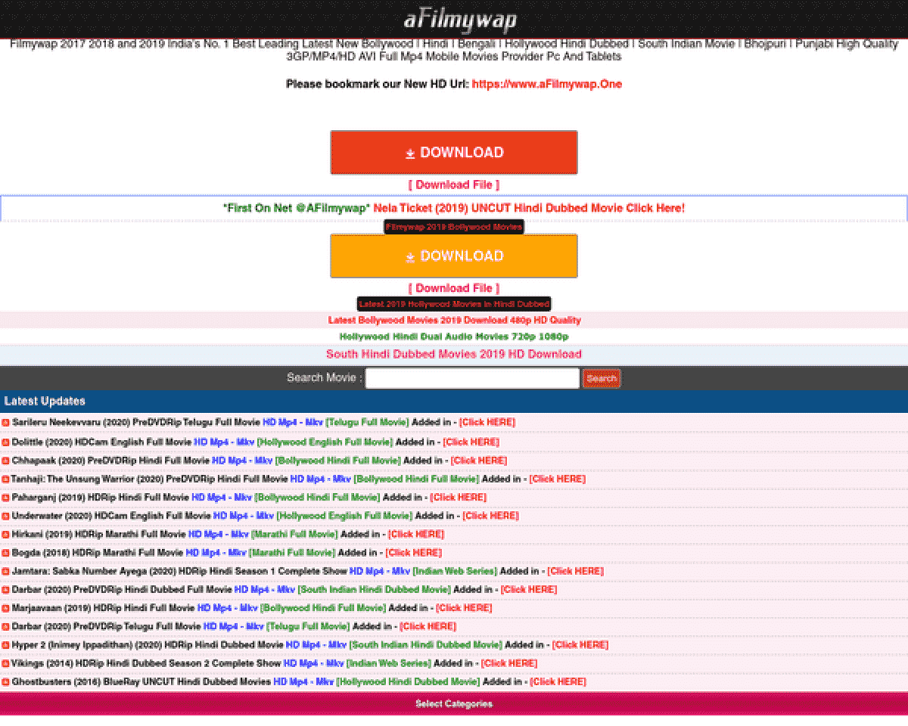Image resolution: width=908 pixels, height=726 pixels.
Task: Click the bullet icon beside Chhapaak (2020)
Action: [x=5, y=461]
